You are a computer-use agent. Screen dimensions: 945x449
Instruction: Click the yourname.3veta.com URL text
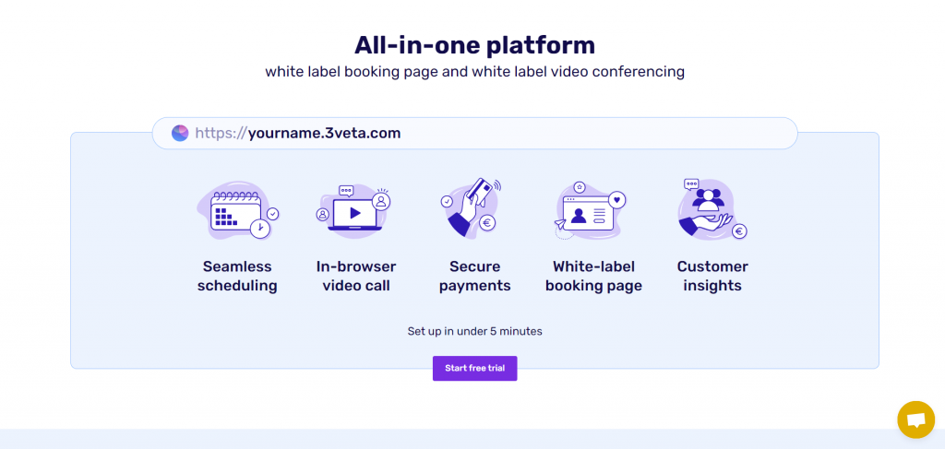click(324, 133)
